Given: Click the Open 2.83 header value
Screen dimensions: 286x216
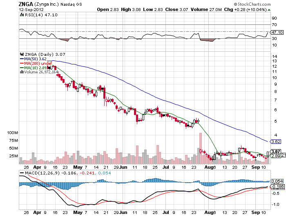Looking at the screenshot, I should pyautogui.click(x=108, y=9).
